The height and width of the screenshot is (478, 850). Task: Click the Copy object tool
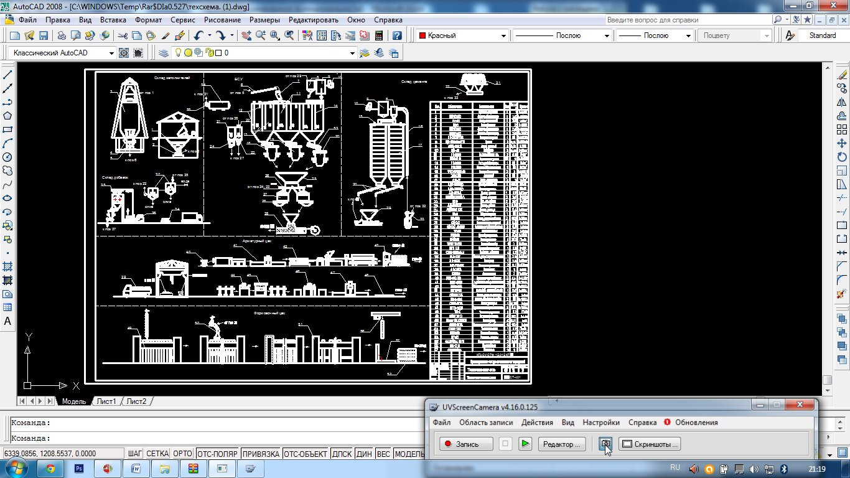tap(843, 88)
